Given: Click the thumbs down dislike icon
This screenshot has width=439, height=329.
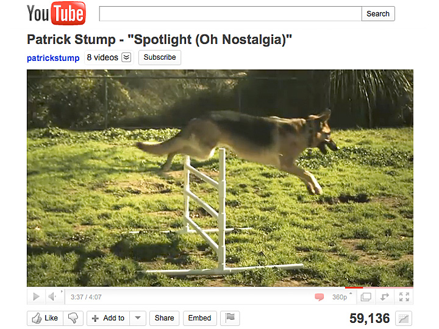Looking at the screenshot, I should [73, 318].
